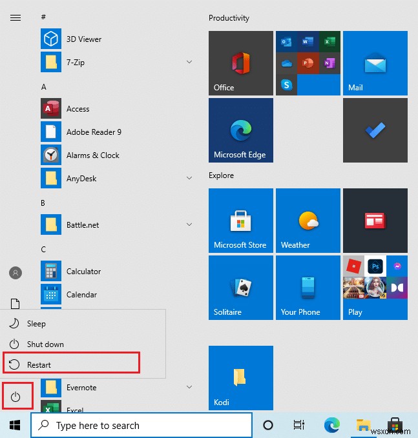This screenshot has height=438, width=418.
Task: Click Excel in the Office apps tile
Action: pos(329,42)
